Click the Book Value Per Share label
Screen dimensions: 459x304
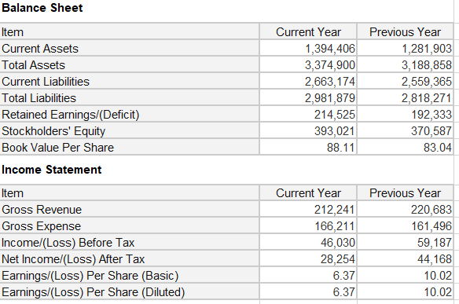click(57, 148)
